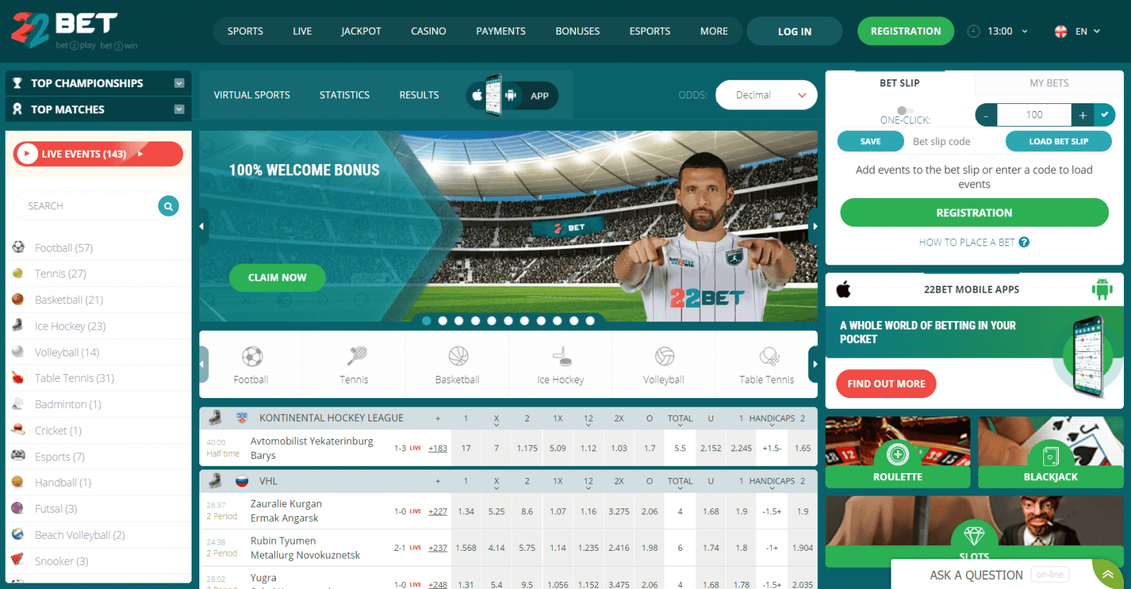
Task: Click the Android robot icon in mobile apps panel
Action: pos(1102,288)
